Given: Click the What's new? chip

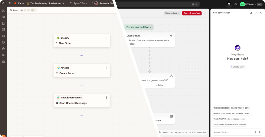Looking at the screenshot, I should (x=238, y=67).
